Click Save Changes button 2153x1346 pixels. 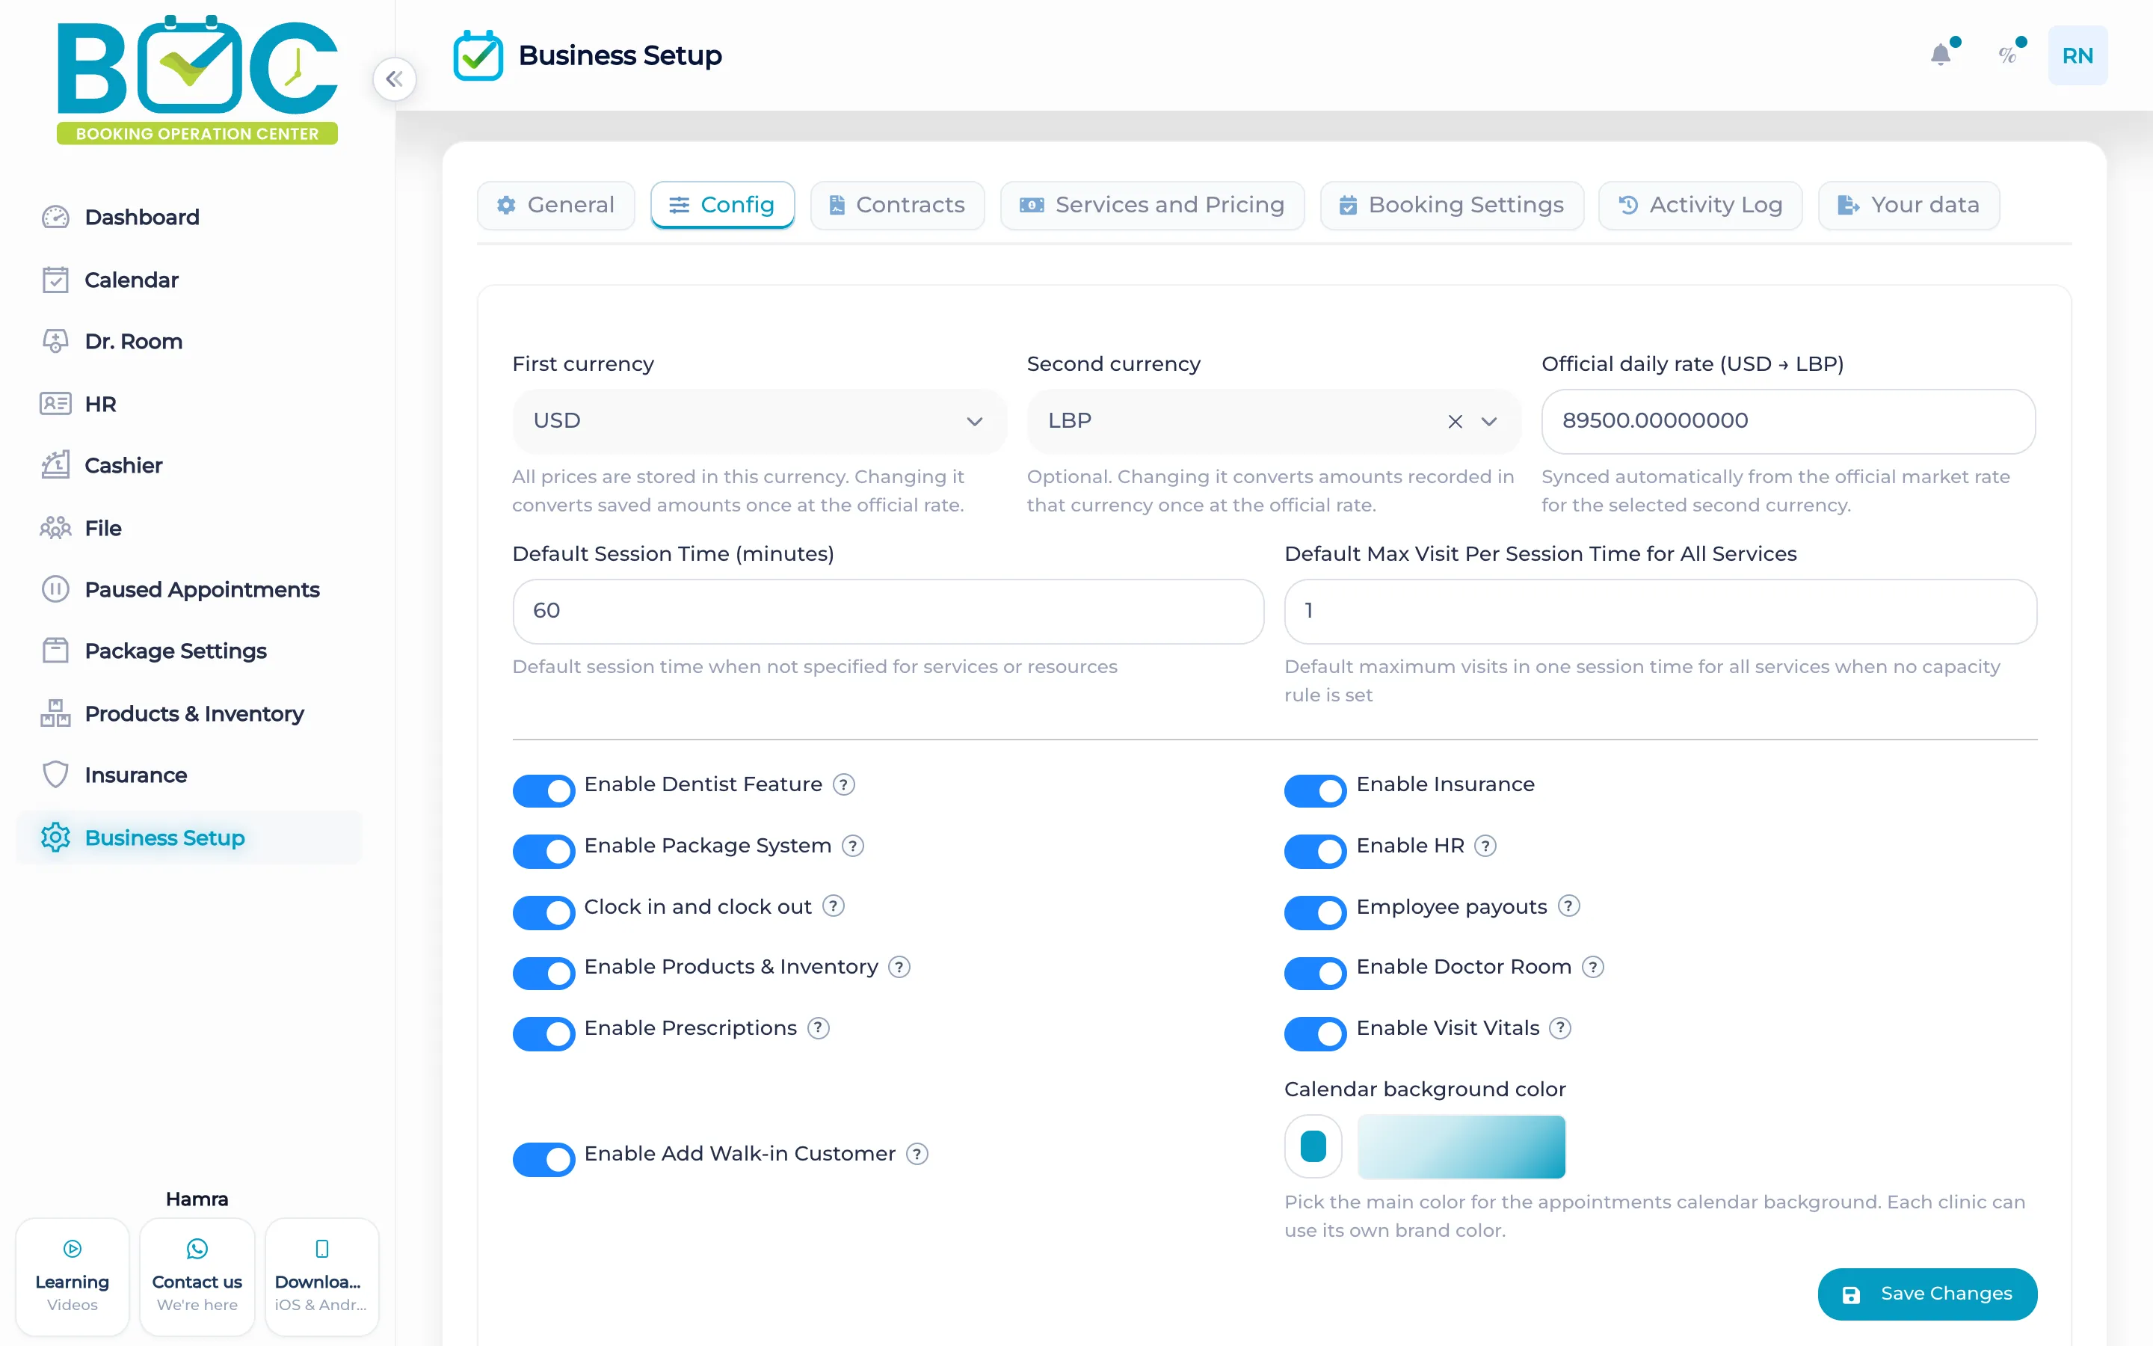(1927, 1294)
